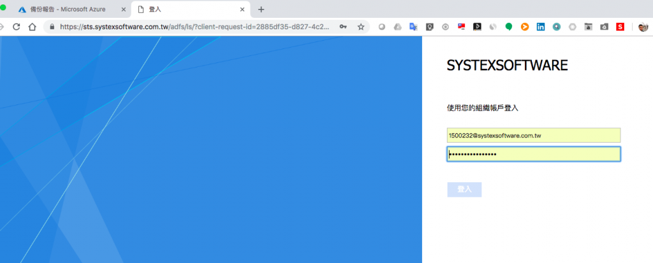Viewport: 653px width, 263px height.
Task: Open the Google Drive extension icon
Action: [x=398, y=27]
